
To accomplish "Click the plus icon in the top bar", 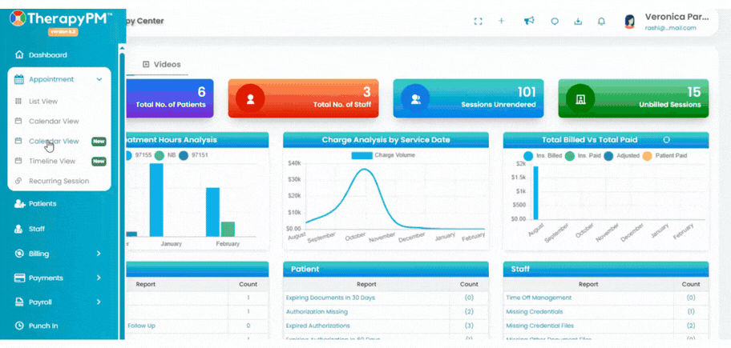I will point(501,21).
